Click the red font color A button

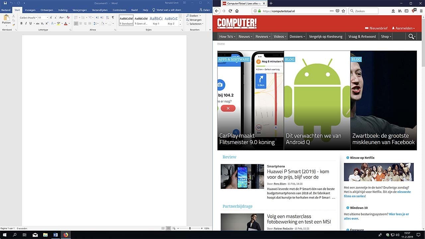[x=65, y=24]
